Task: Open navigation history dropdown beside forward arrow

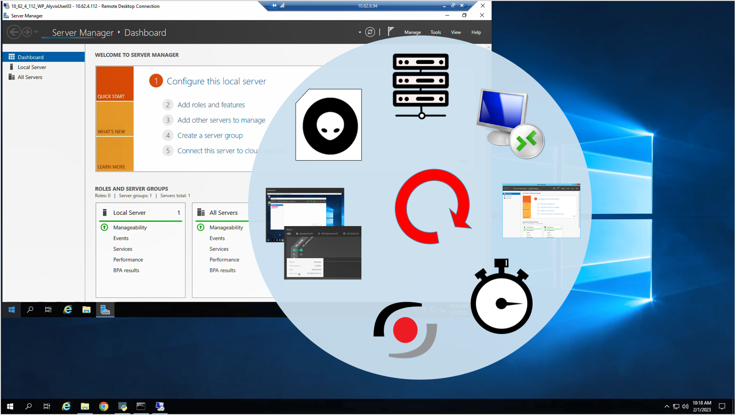Action: pyautogui.click(x=36, y=32)
